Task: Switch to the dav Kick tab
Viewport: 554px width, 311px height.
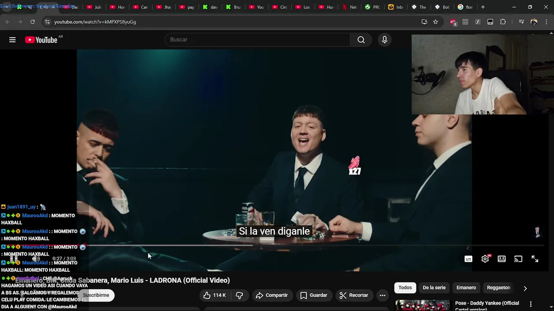Action: (x=210, y=7)
